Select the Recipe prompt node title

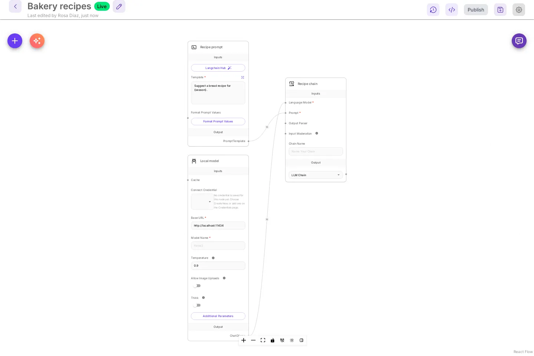pyautogui.click(x=211, y=47)
